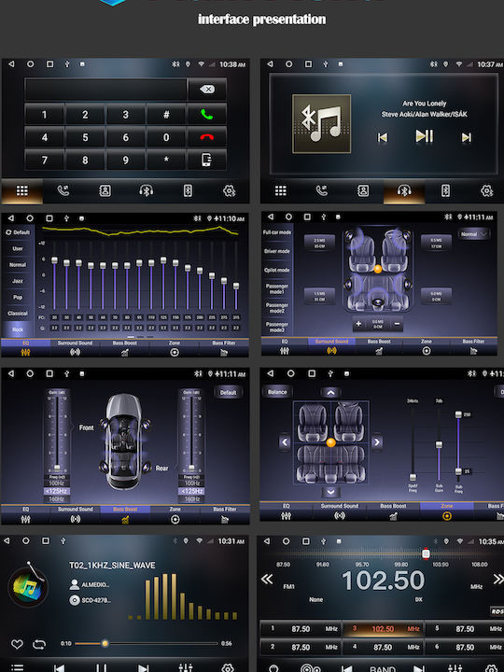The image size is (504, 672).
Task: Tap the down chevron below Zone seat diagram
Action: [330, 492]
